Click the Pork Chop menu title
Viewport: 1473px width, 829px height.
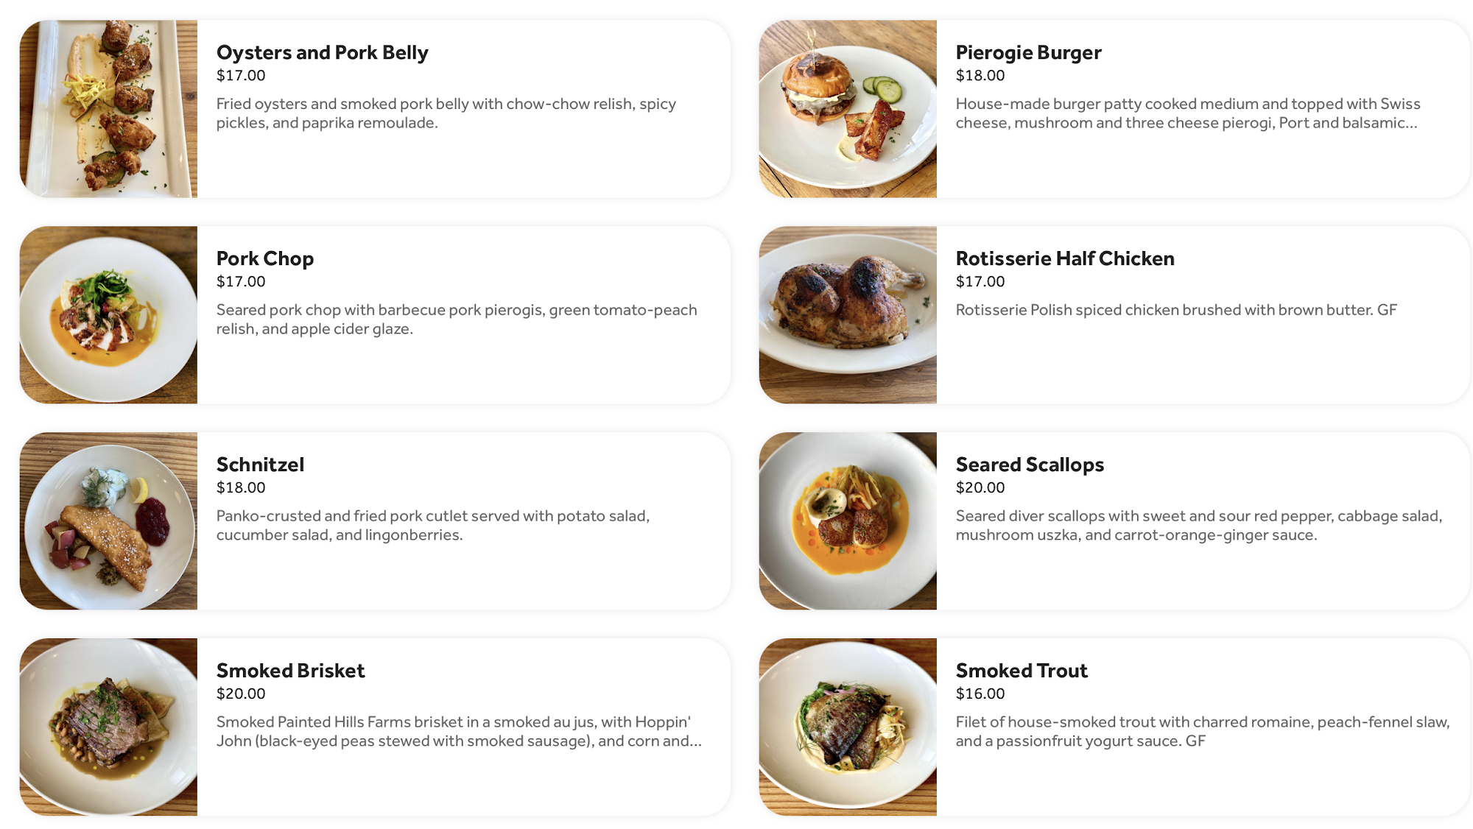(265, 259)
